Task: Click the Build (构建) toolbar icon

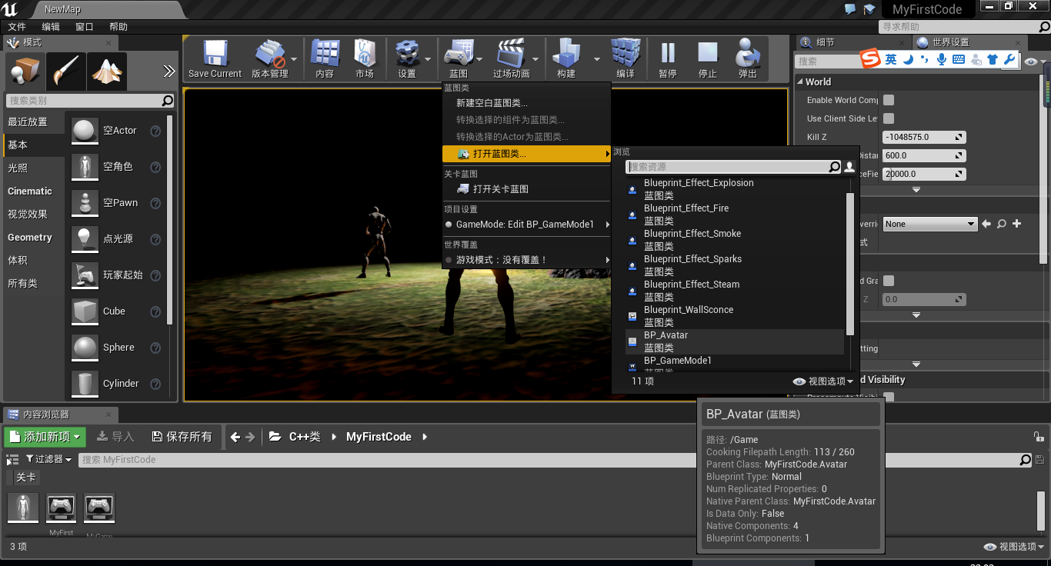Action: click(x=566, y=54)
